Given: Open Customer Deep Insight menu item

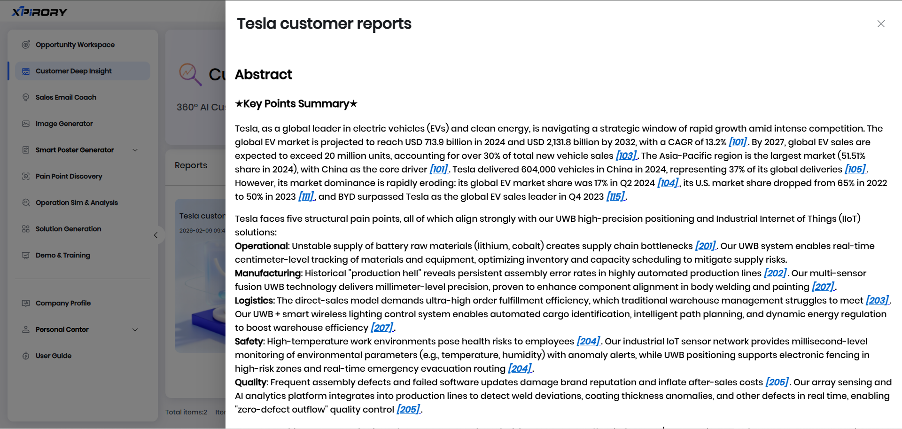Looking at the screenshot, I should pos(74,71).
